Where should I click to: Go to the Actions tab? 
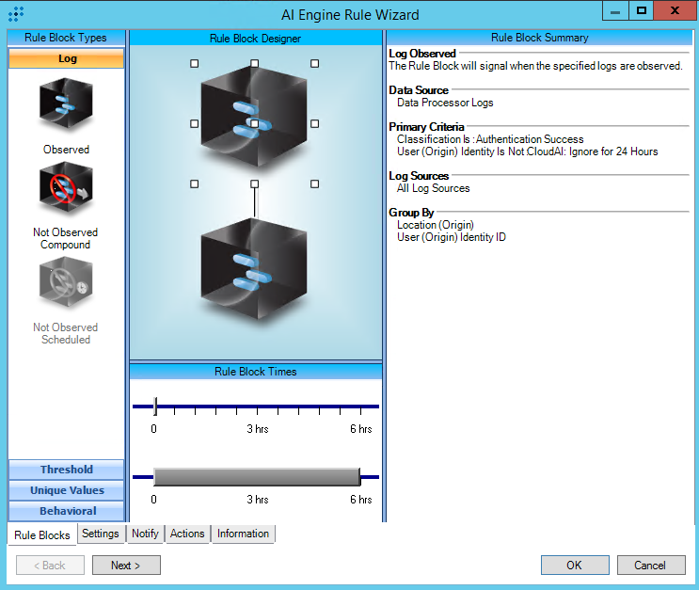click(x=187, y=534)
